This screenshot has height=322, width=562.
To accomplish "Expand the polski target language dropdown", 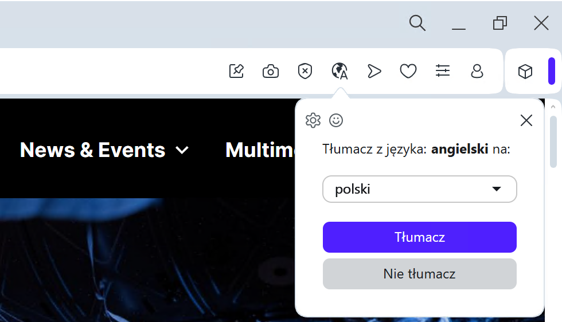I will 420,189.
